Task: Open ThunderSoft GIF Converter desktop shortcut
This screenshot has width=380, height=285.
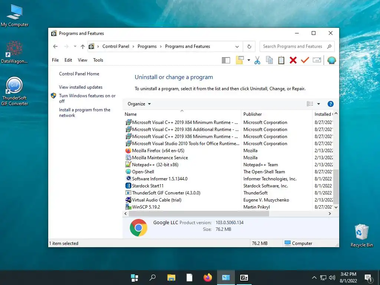Action: coord(14,91)
